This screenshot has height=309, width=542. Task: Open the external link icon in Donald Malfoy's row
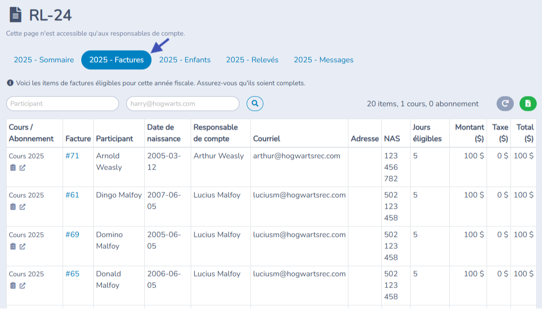[22, 286]
